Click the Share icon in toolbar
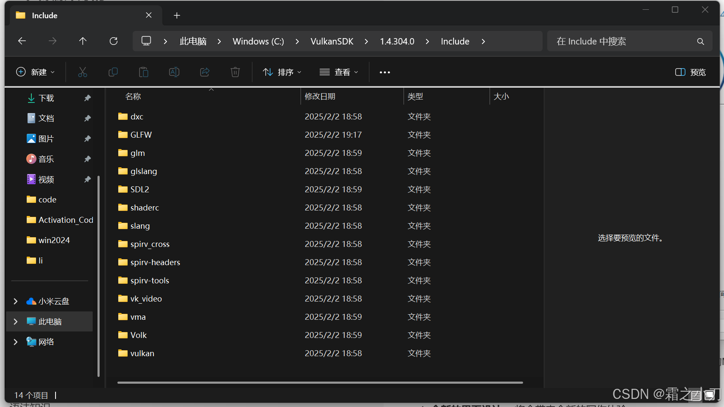The height and width of the screenshot is (407, 724). (x=205, y=72)
